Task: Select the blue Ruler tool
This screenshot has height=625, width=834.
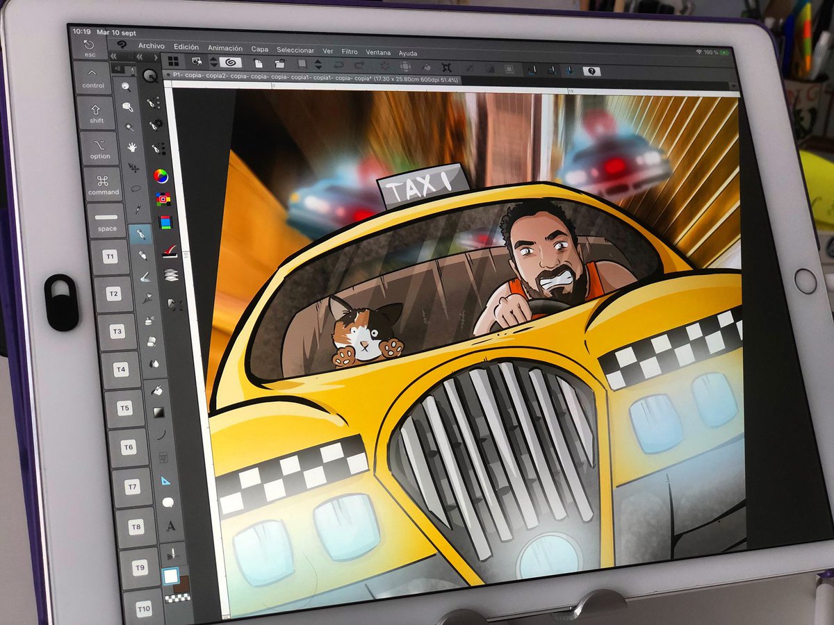Action: [165, 480]
